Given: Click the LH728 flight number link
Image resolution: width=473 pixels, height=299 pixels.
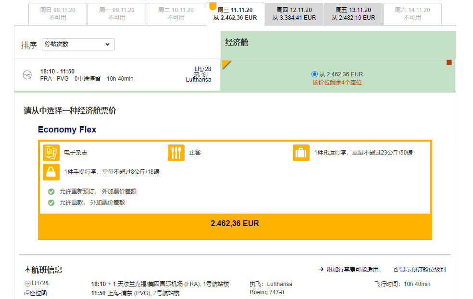Looking at the screenshot, I should (x=203, y=69).
